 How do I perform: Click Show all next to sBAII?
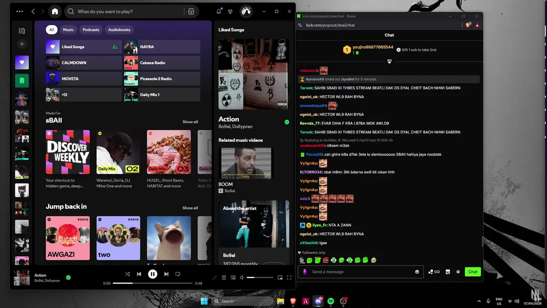click(x=190, y=122)
